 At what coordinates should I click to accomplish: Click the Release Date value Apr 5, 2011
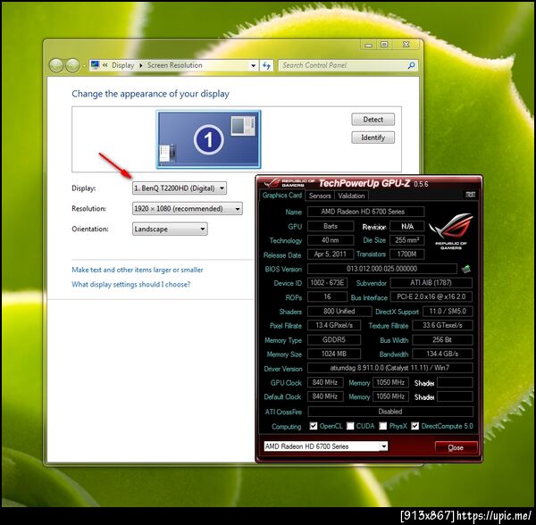[331, 254]
